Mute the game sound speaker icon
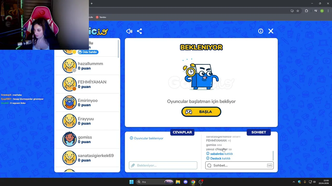 pos(129,31)
